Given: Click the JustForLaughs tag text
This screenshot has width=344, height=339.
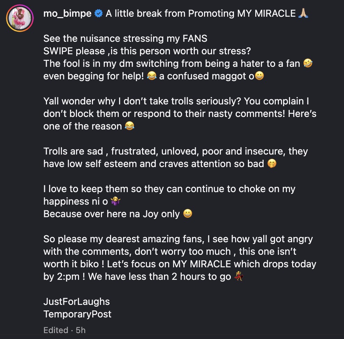Looking at the screenshot, I should [77, 301].
